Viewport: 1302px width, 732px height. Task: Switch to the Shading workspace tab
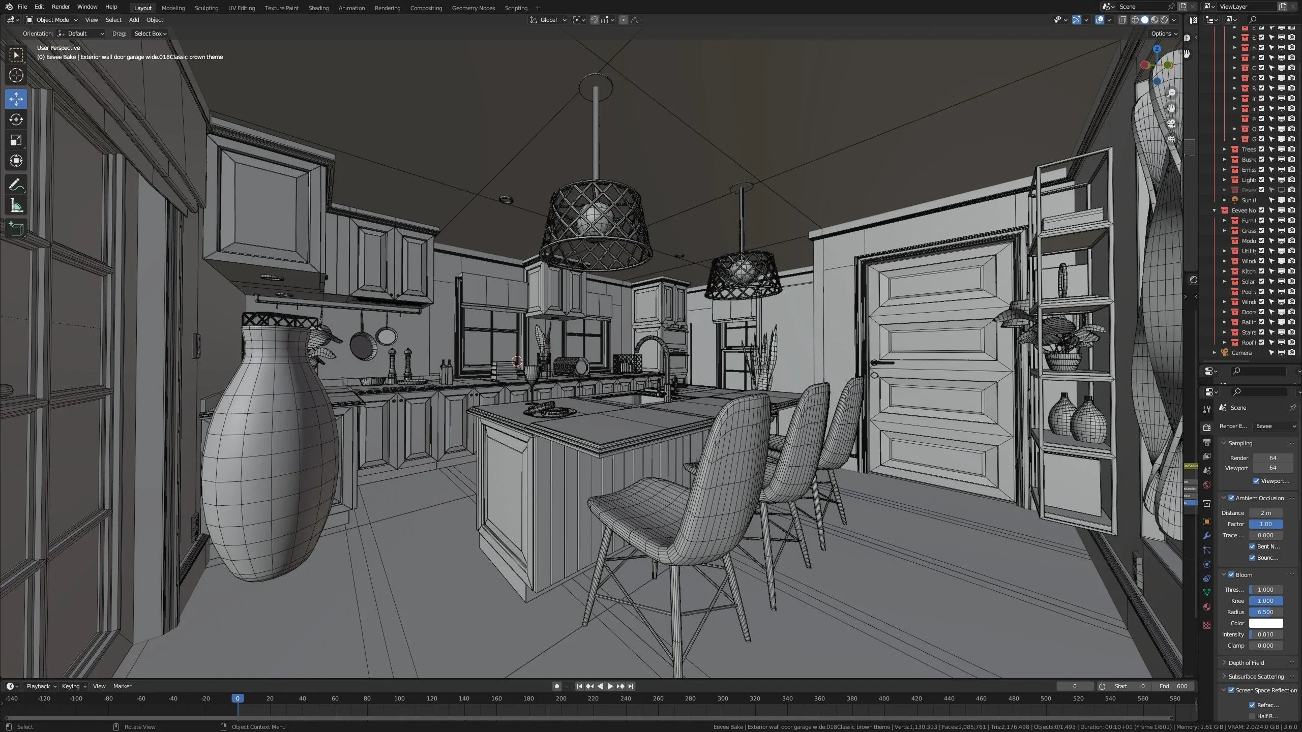[x=318, y=8]
